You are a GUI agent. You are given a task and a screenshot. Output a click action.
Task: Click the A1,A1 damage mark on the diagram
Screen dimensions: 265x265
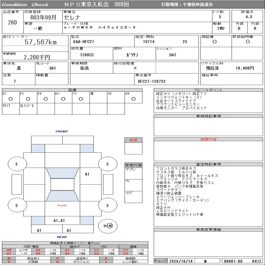click(x=59, y=221)
